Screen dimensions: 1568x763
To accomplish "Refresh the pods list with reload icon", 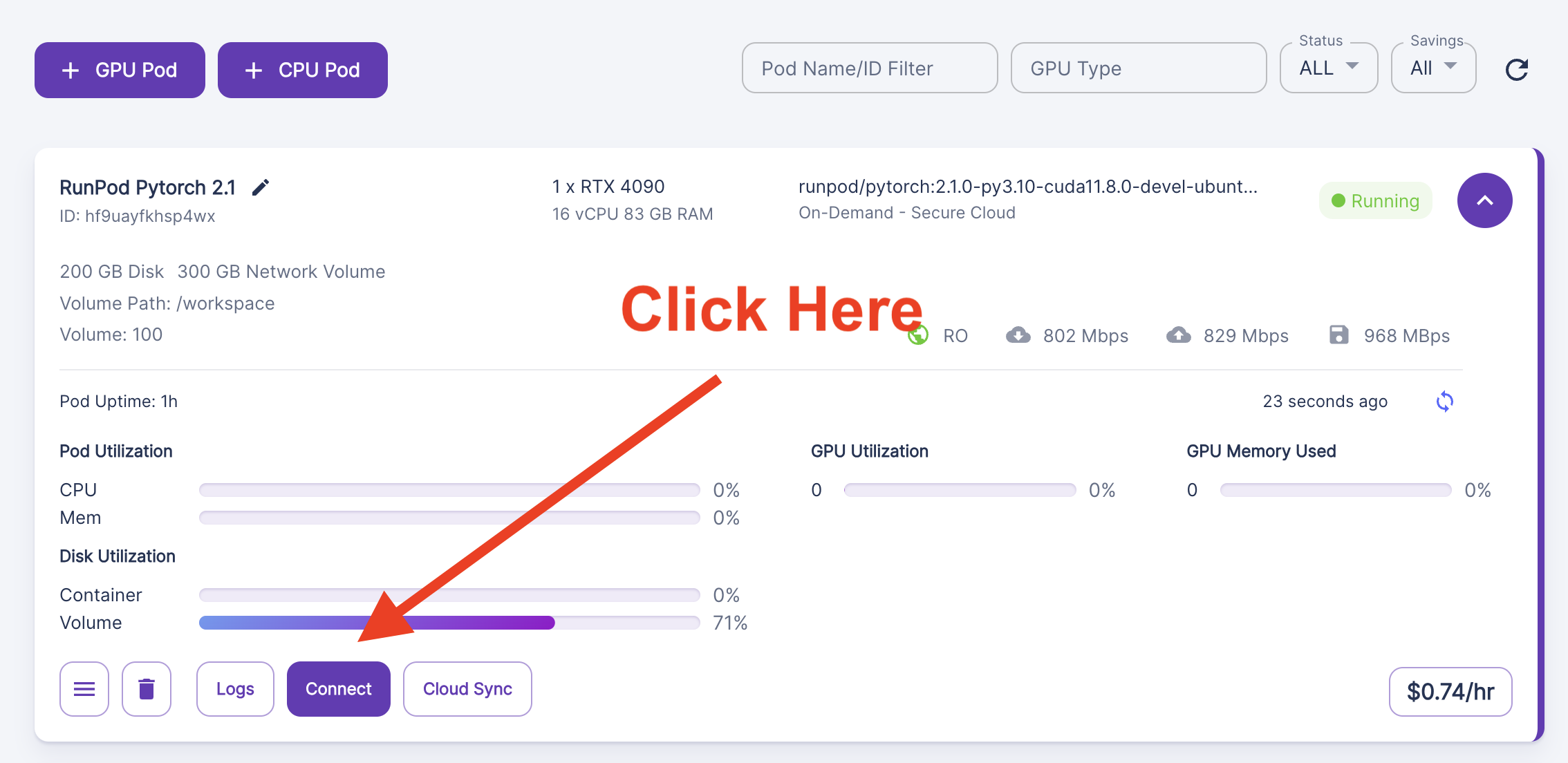I will pyautogui.click(x=1516, y=69).
